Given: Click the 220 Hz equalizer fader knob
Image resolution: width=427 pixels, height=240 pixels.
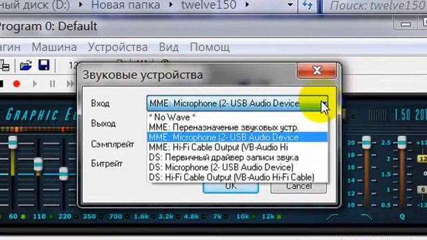Looking at the screenshot, I should (x=63, y=173).
